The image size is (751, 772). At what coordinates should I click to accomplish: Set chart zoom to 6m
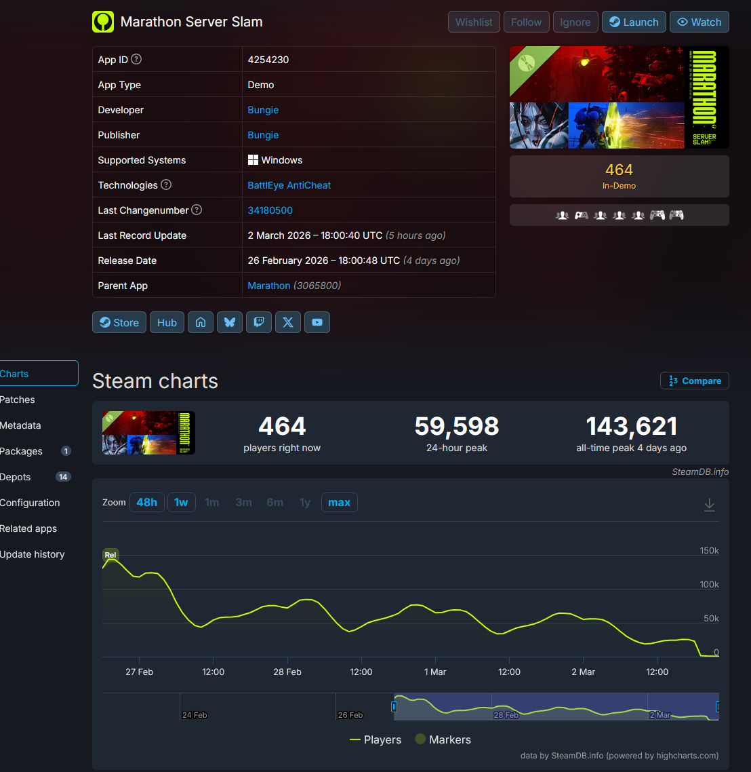point(275,502)
